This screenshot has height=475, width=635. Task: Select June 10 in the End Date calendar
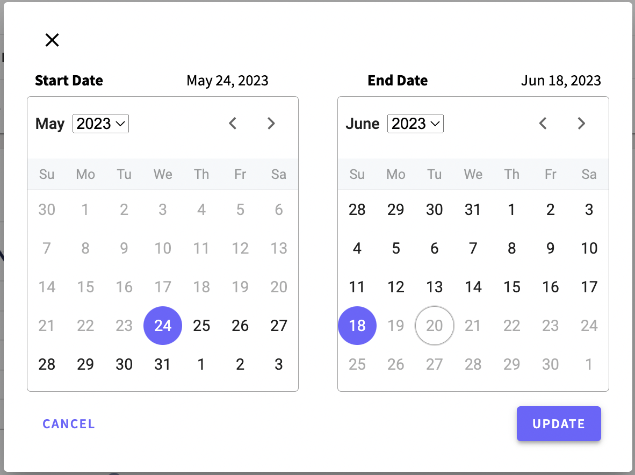(x=589, y=248)
